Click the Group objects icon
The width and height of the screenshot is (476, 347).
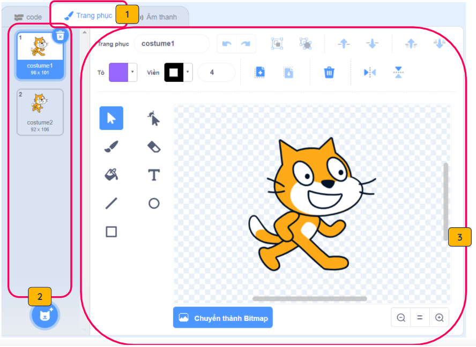pos(277,44)
